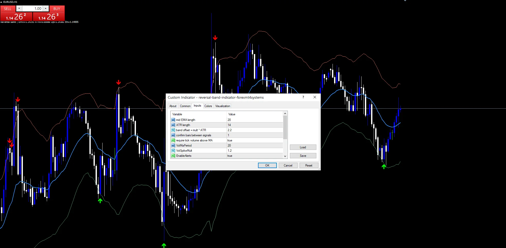Image resolution: width=506 pixels, height=248 pixels.
Task: Select the VolSpikeMult value 1.2
Action: coord(255,151)
